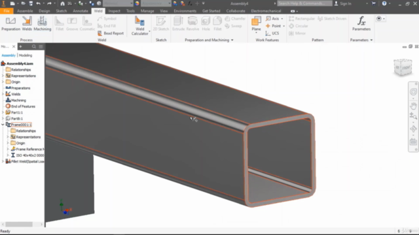Click the Undo arrow
This screenshot has width=419, height=235.
click(x=38, y=3)
